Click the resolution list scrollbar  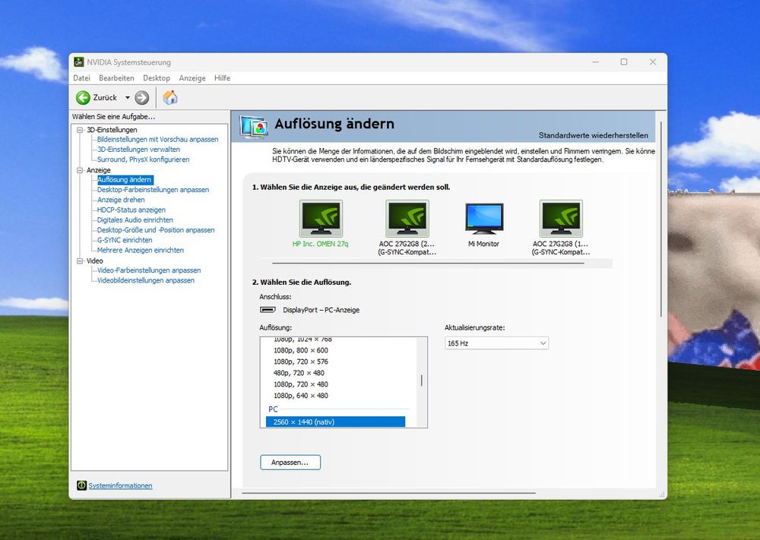pos(422,381)
